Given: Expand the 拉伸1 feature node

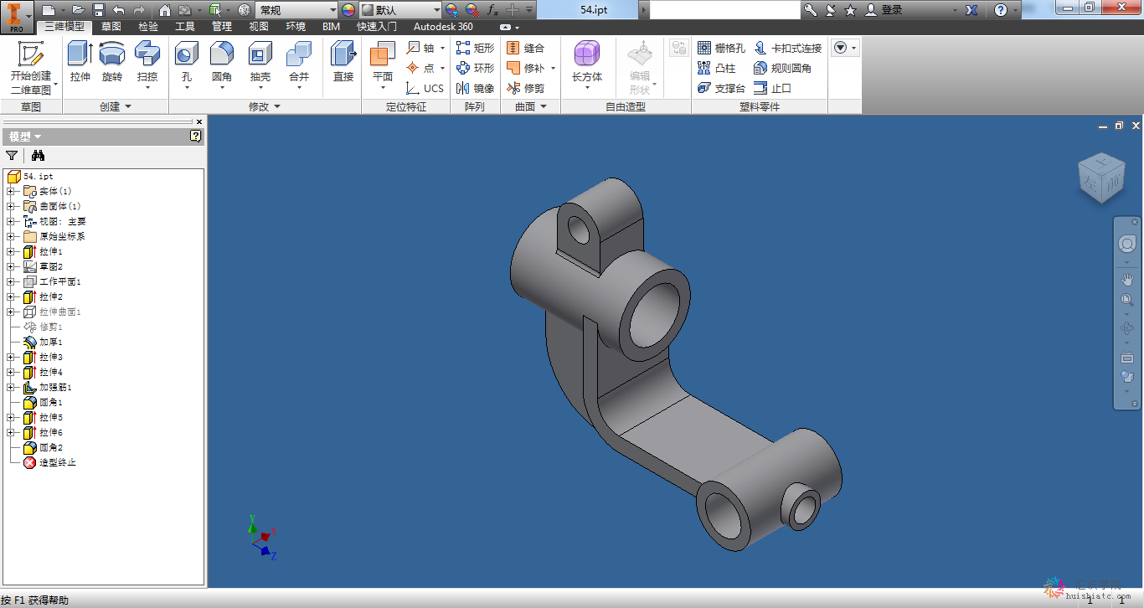Looking at the screenshot, I should coord(11,251).
